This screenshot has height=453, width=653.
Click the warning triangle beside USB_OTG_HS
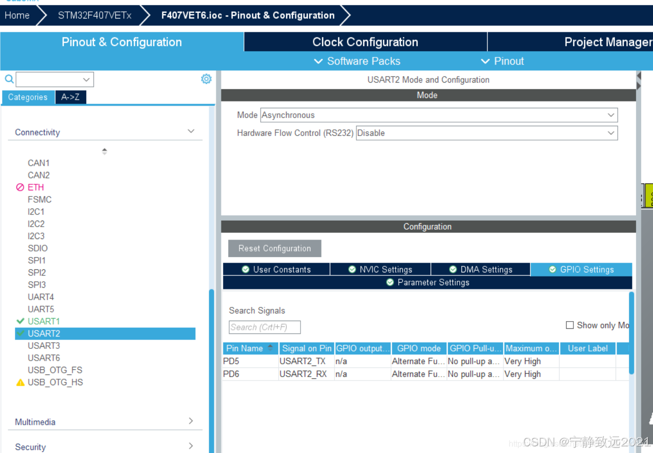20,382
